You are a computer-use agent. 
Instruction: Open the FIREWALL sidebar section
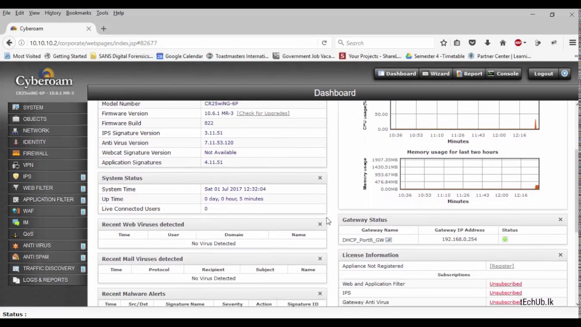47,154
